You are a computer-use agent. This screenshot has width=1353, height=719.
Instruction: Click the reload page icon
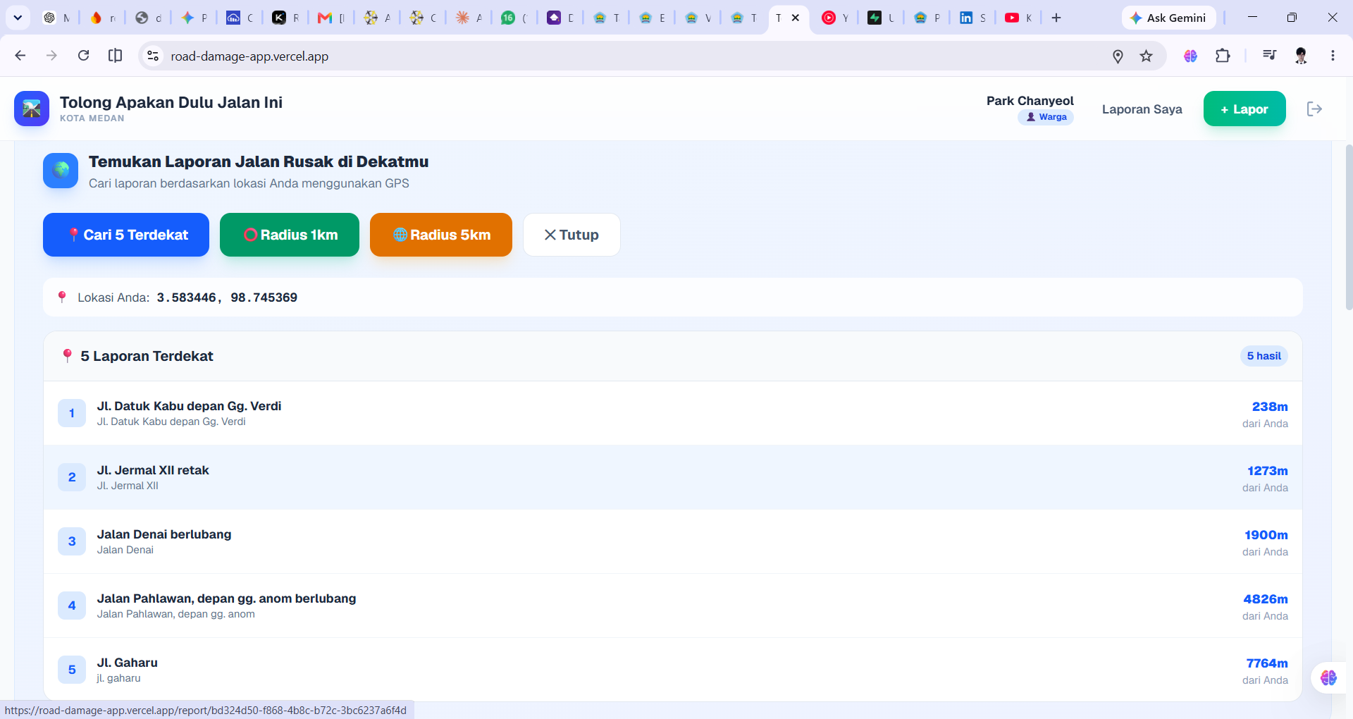(83, 56)
